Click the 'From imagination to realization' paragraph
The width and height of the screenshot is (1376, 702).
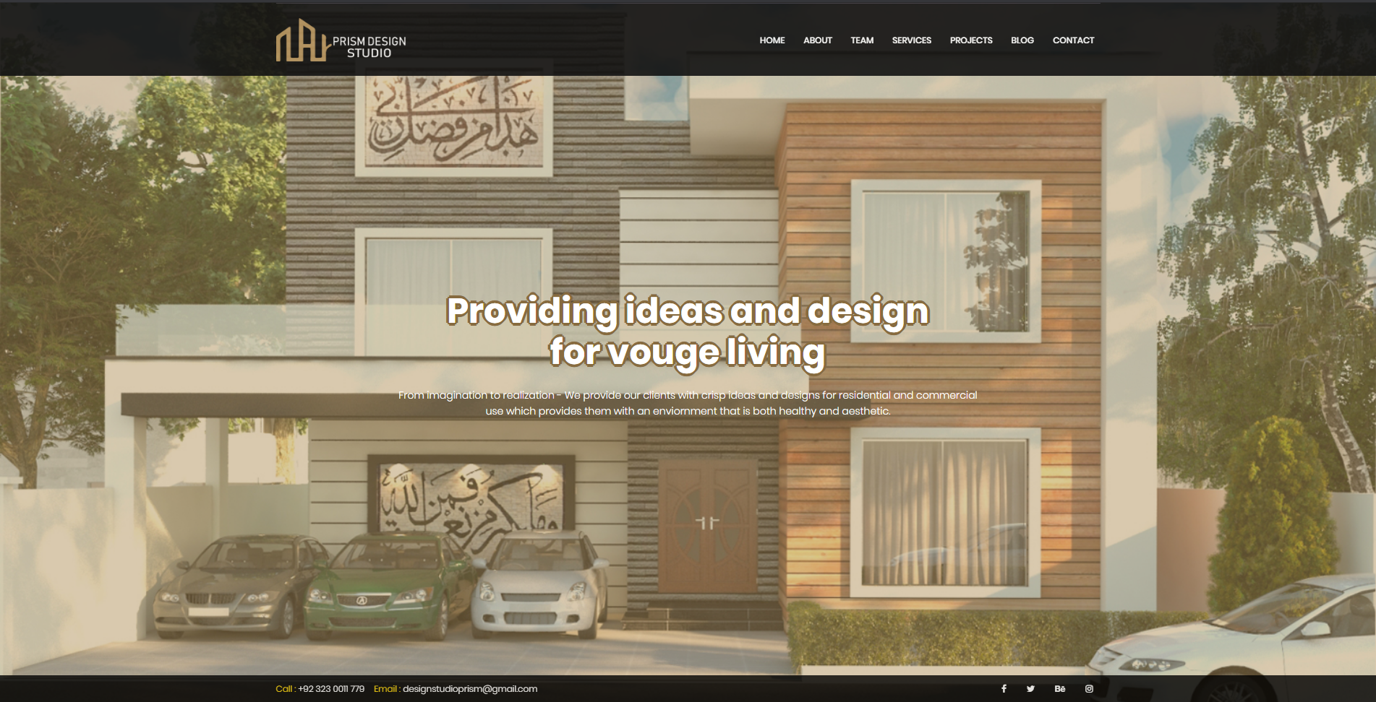pyautogui.click(x=687, y=403)
